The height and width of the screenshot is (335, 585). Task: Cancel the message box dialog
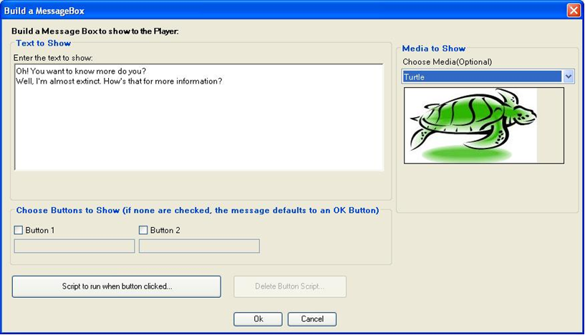click(312, 319)
